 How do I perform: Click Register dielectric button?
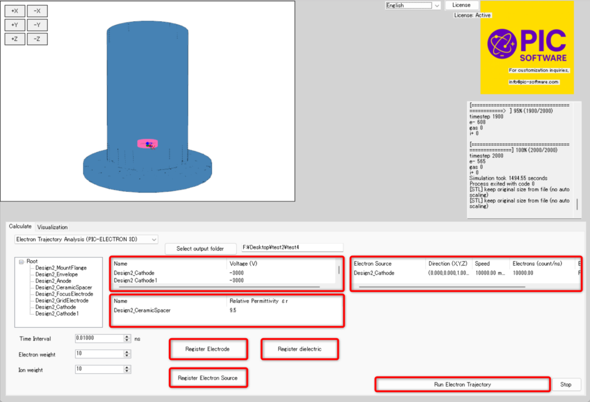[299, 349]
